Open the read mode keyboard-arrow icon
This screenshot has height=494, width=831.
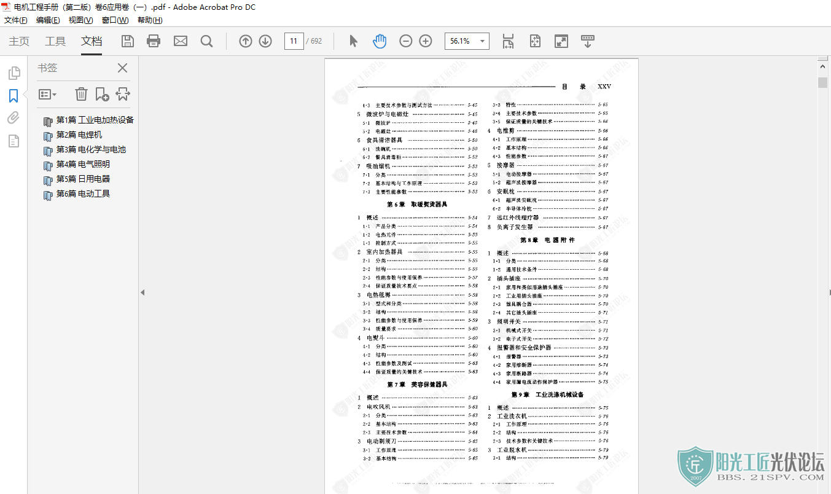pyautogui.click(x=588, y=41)
